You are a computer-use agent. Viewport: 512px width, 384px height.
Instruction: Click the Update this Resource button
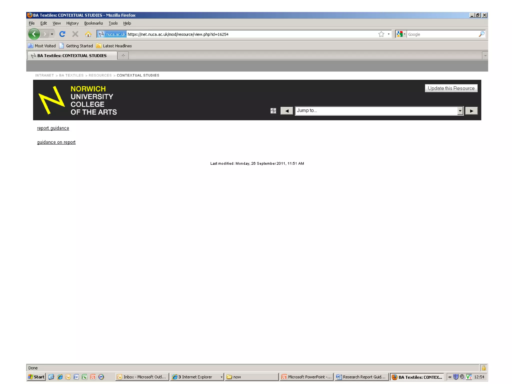click(x=451, y=88)
